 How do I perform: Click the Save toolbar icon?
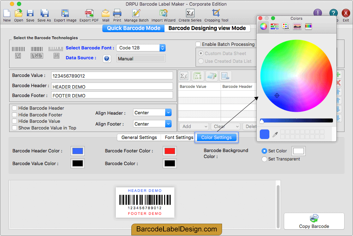click(30, 13)
